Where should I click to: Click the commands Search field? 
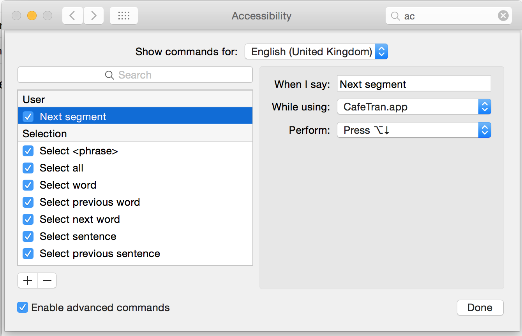point(135,75)
